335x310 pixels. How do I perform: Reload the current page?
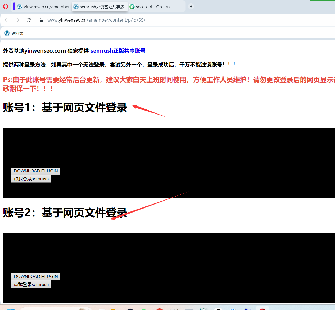pos(29,20)
